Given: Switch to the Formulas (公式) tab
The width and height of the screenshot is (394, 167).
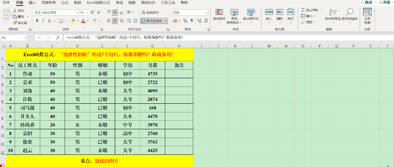Looking at the screenshot, I should click(65, 3).
